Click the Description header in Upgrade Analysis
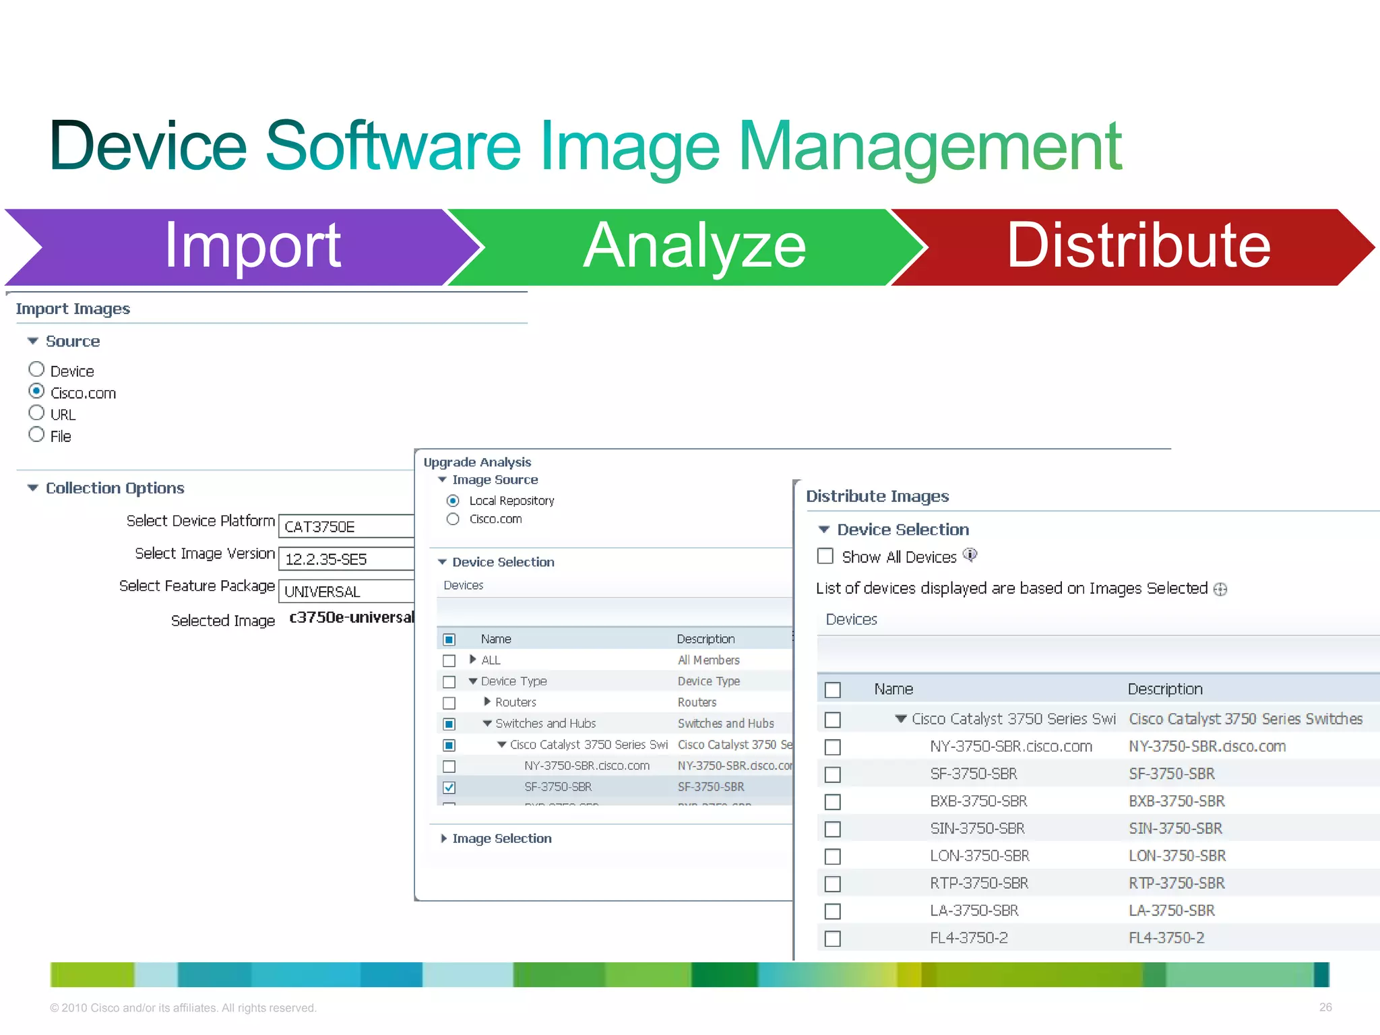This screenshot has height=1035, width=1380. point(705,639)
